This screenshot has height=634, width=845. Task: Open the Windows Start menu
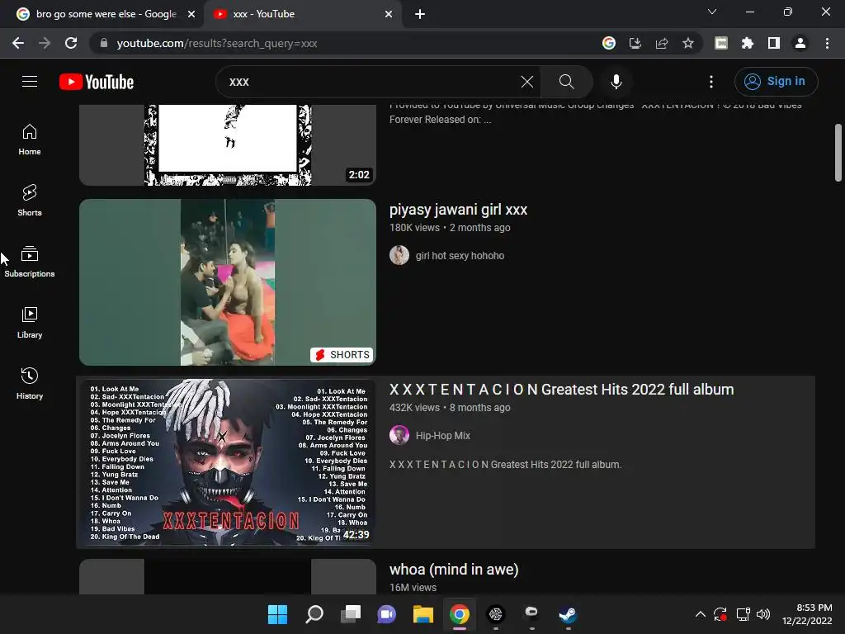click(x=277, y=614)
